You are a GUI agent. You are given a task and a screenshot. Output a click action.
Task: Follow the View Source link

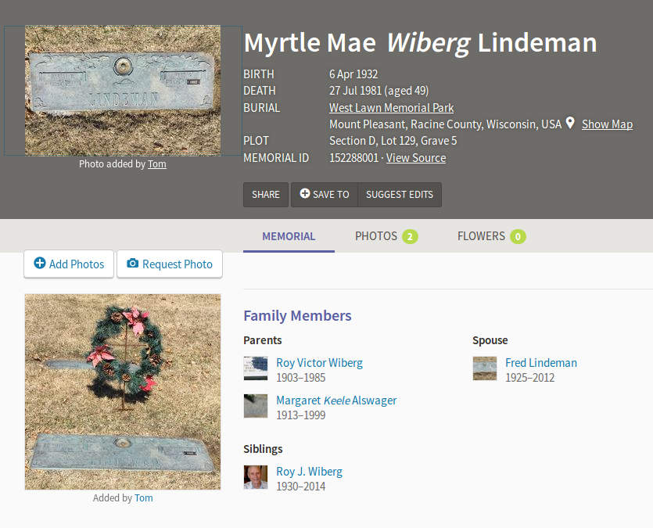click(x=416, y=158)
